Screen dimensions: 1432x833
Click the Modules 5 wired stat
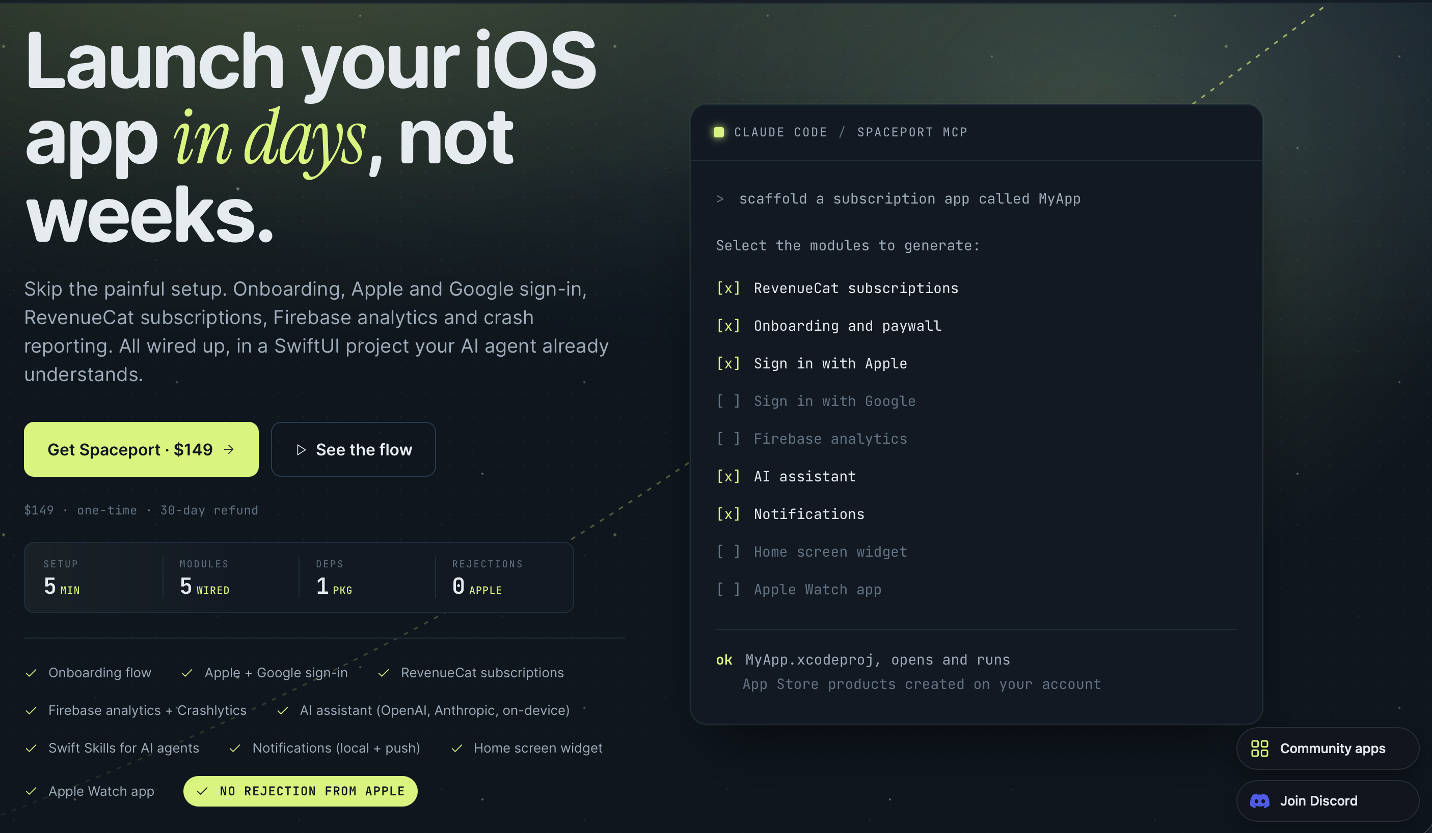tap(205, 578)
